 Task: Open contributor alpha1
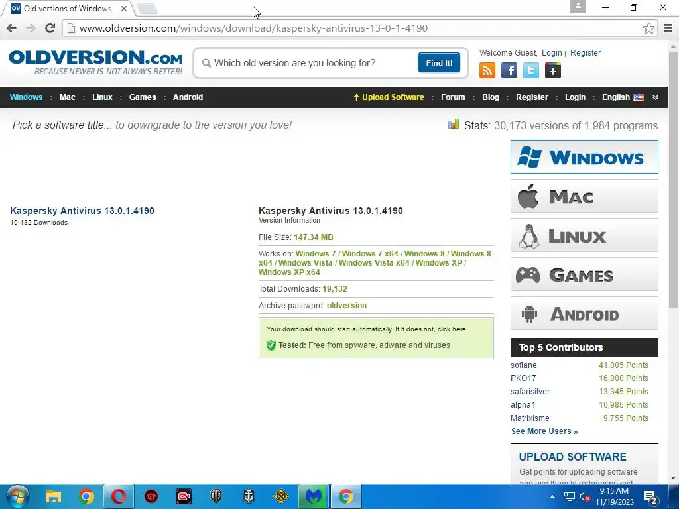coord(523,405)
